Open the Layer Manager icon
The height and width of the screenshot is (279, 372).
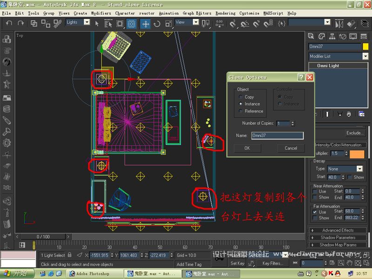coord(365,24)
